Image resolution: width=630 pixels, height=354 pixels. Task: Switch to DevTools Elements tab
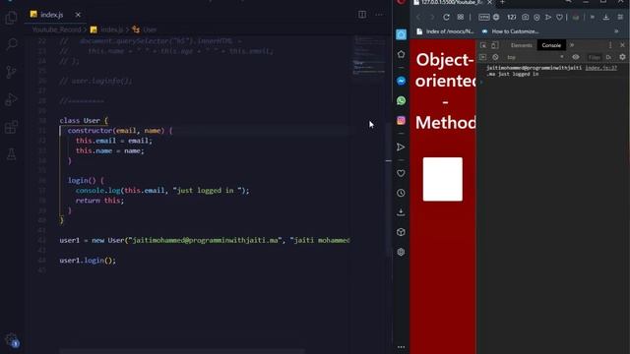coord(522,45)
